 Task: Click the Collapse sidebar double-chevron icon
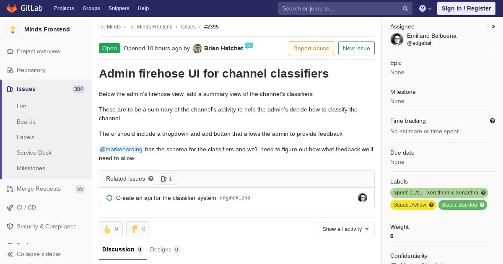point(10,254)
